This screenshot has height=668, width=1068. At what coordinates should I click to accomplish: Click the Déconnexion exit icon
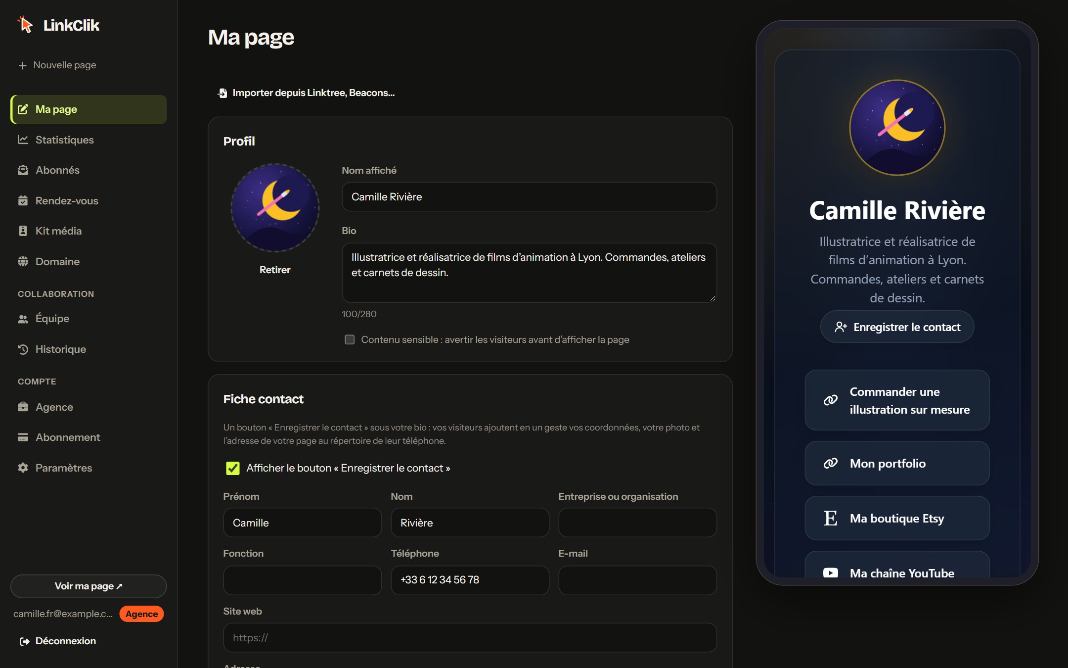[x=25, y=641]
